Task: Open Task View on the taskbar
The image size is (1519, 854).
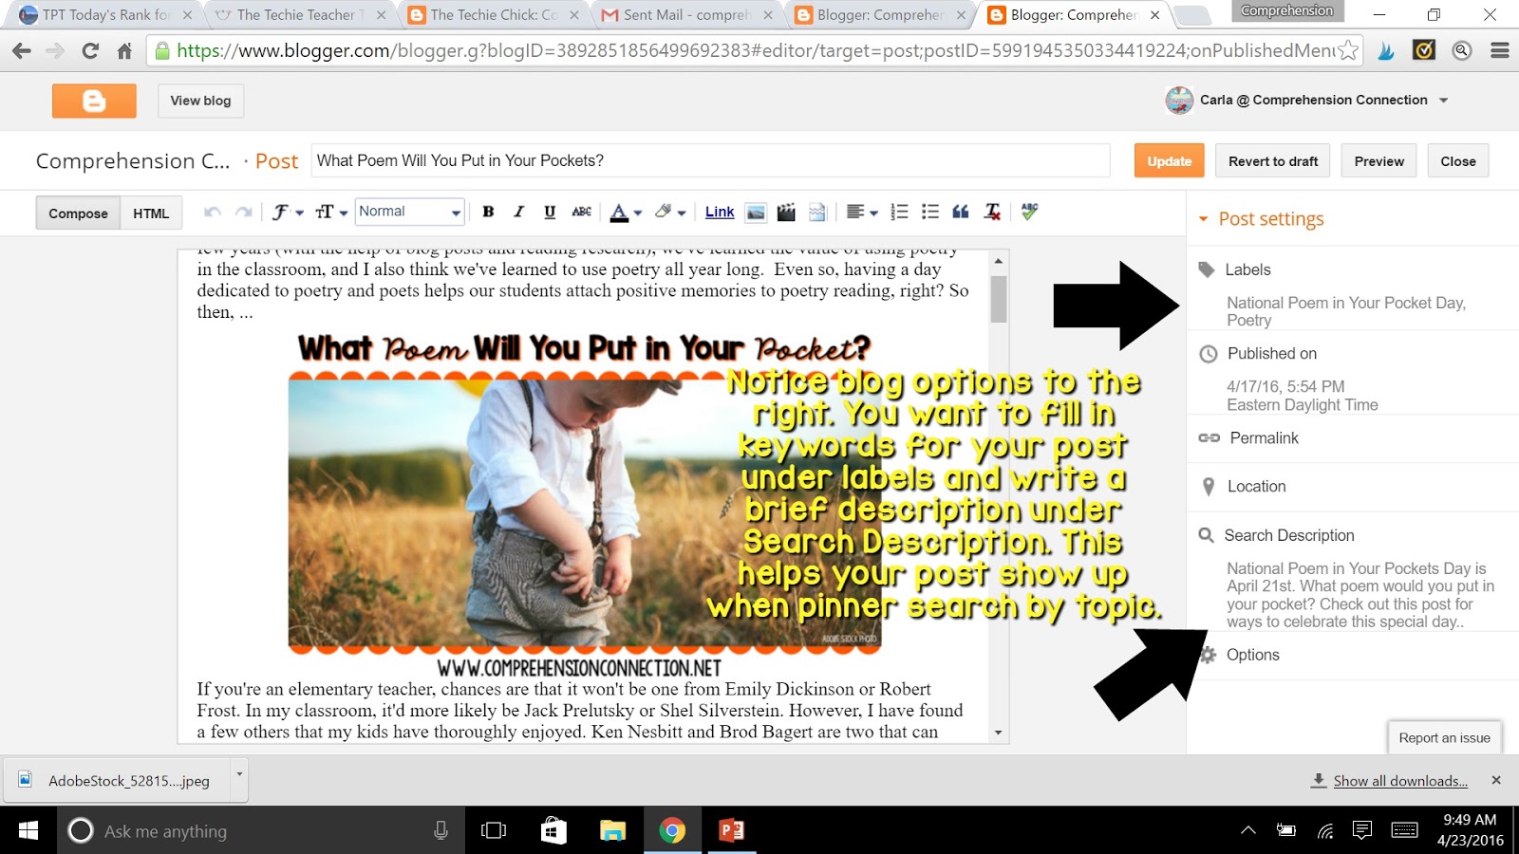Action: point(494,831)
